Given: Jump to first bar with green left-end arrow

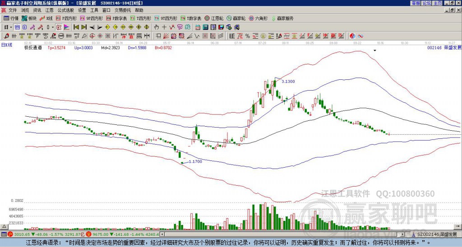Looking at the screenshot, I should (x=76, y=27).
